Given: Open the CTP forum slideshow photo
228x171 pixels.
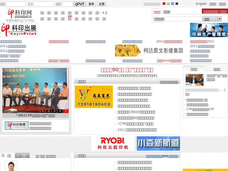Looking at the screenshot, I should (36, 90).
